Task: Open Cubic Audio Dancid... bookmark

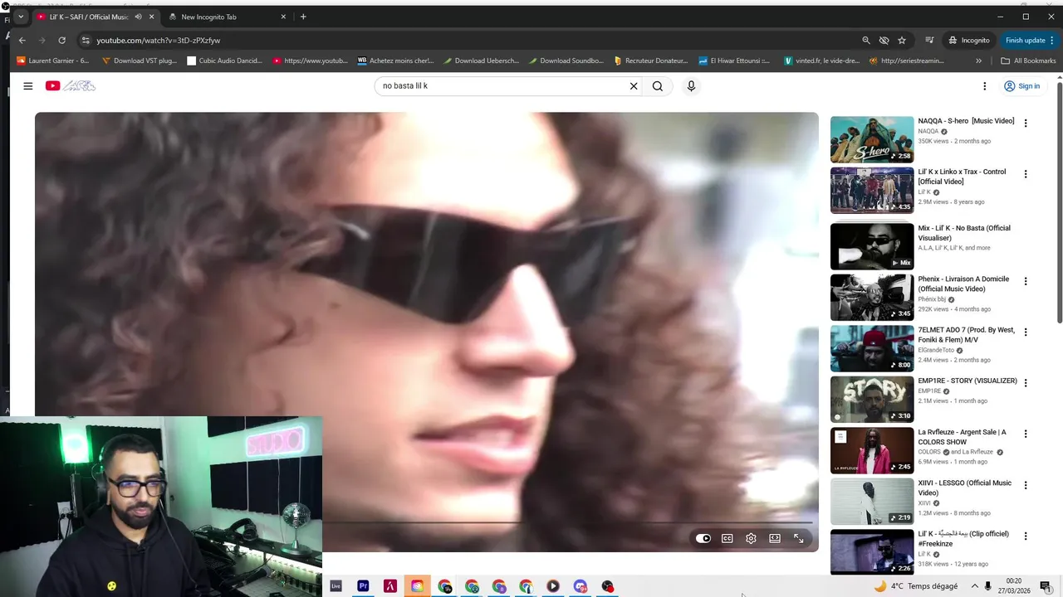Action: pyautogui.click(x=225, y=61)
